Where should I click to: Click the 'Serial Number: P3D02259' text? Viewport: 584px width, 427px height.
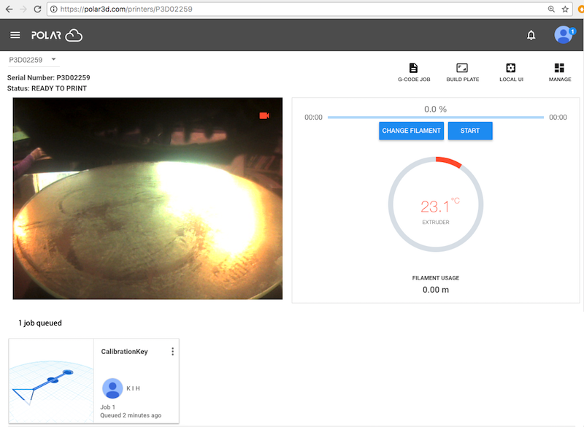tap(48, 77)
